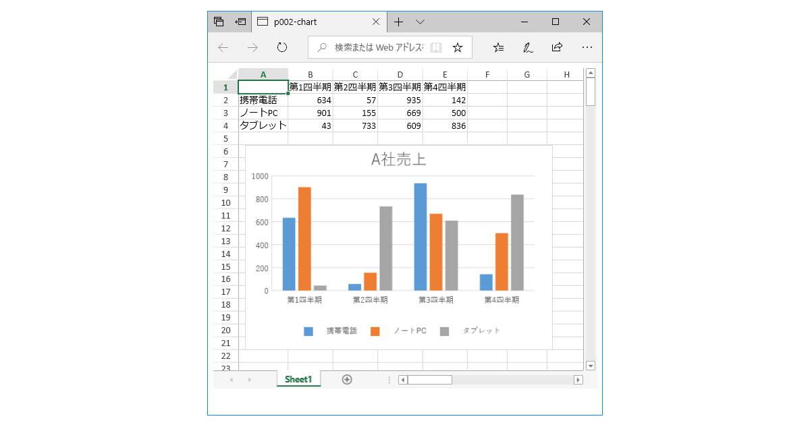Open the settings and more ellipsis

[587, 47]
